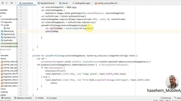Close the activity_user_profile.xml tab
181x101 pixels.
click(119, 3)
